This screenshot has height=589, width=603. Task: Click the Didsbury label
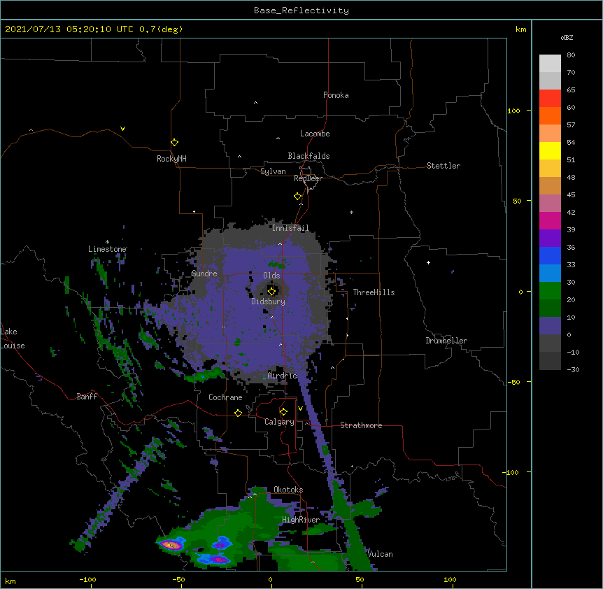pos(268,301)
